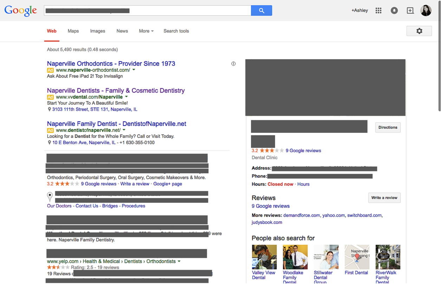Click the 'Dental Clinic' category text
Viewport: 441px width, 284px height.
[264, 158]
